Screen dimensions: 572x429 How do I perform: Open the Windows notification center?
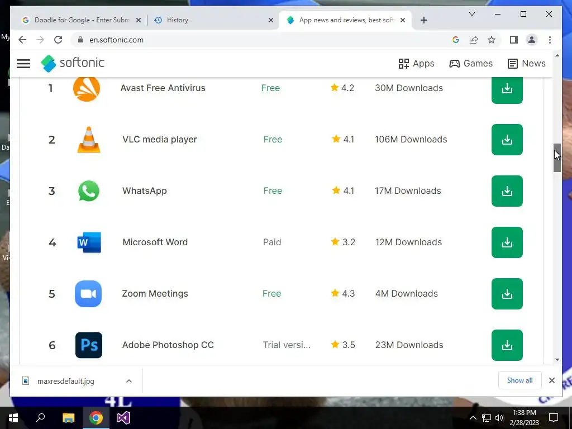point(554,418)
